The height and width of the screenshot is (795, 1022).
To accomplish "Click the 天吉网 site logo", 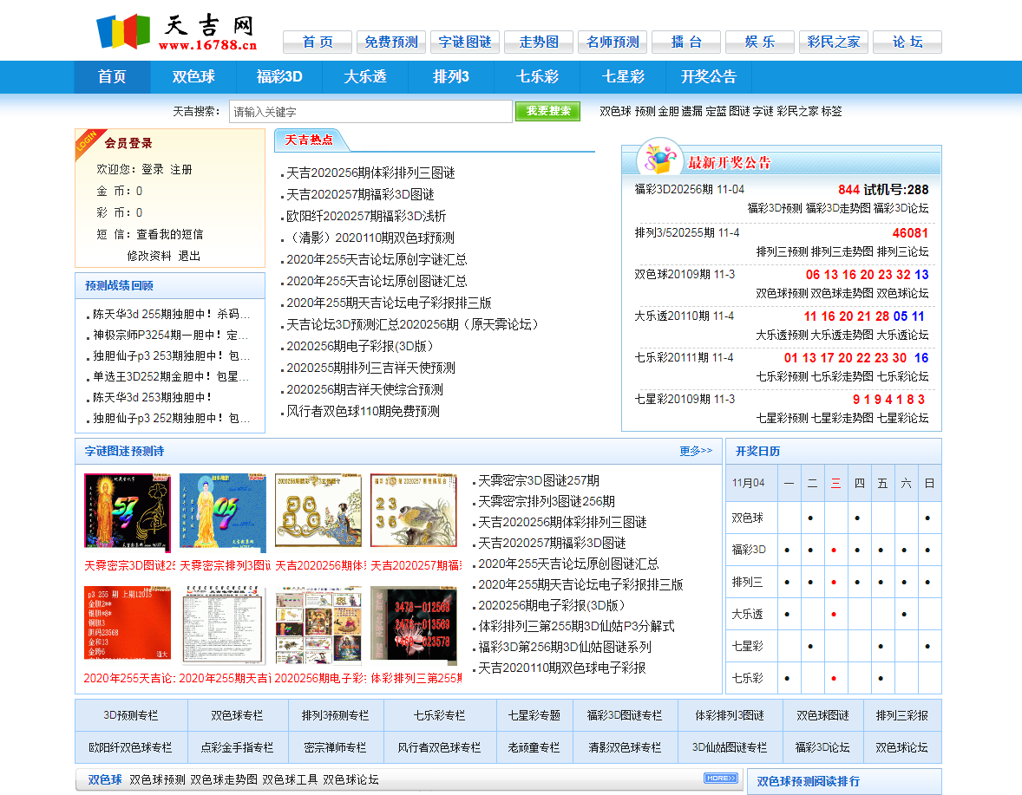I will pyautogui.click(x=177, y=31).
